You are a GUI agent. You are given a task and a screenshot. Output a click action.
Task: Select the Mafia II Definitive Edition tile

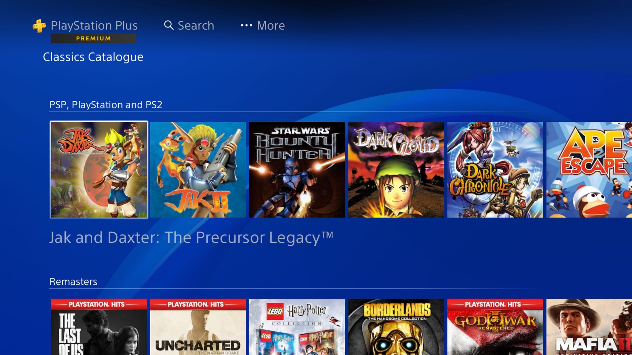pos(589,327)
